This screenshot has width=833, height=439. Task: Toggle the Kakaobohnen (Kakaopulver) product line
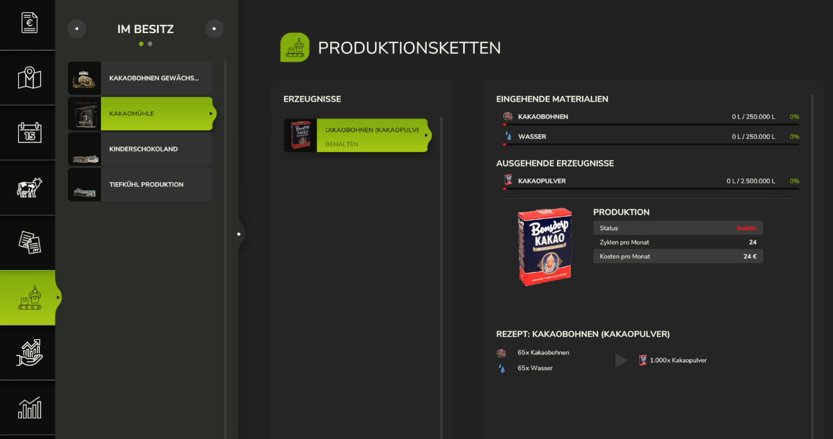357,135
